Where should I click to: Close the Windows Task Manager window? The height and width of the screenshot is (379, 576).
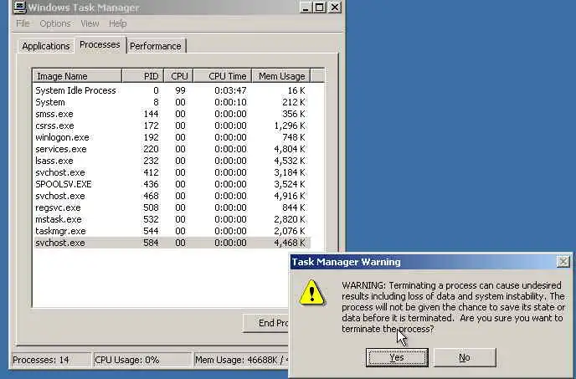(335, 8)
